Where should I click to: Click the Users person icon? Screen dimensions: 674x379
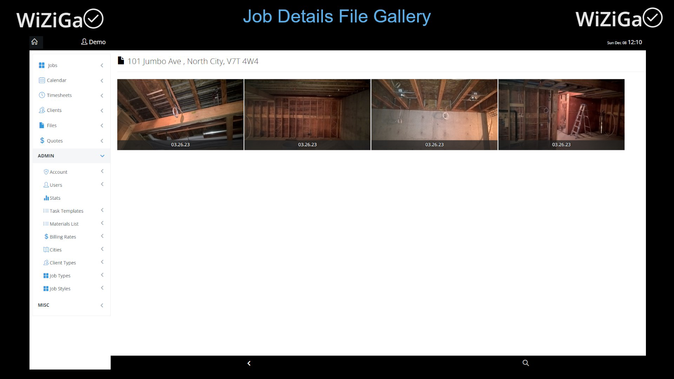[46, 185]
